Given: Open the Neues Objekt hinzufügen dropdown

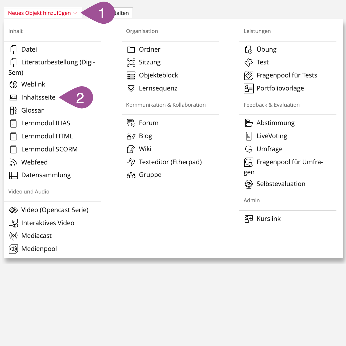Looking at the screenshot, I should (x=43, y=13).
